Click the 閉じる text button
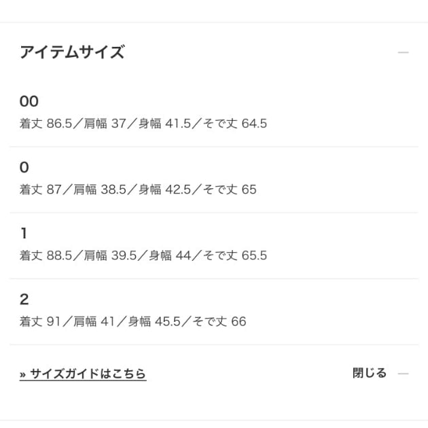Viewport: 428px width, 428px height. (370, 373)
